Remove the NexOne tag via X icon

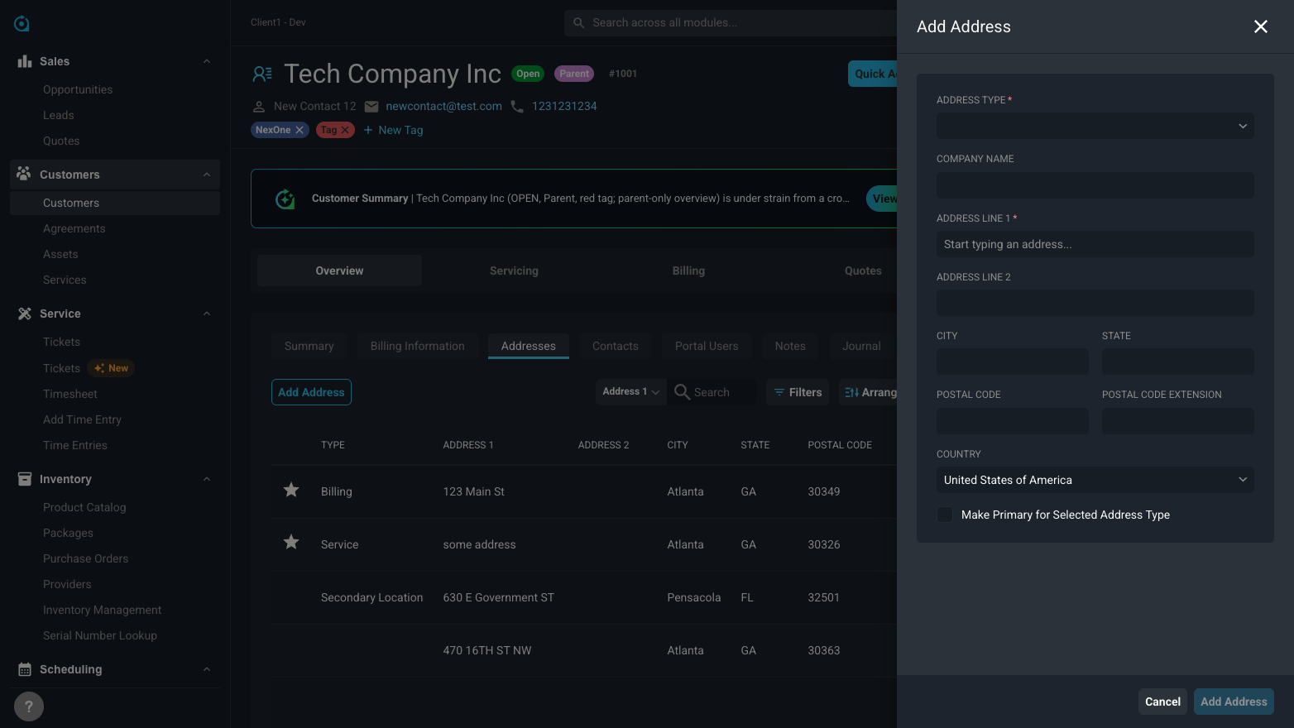[x=300, y=130]
